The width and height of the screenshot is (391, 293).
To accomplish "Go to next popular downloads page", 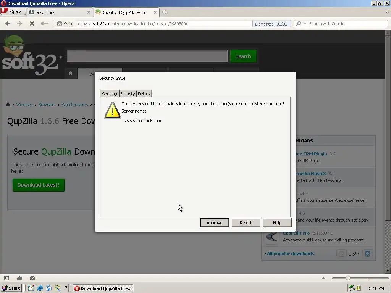I will [x=367, y=254].
